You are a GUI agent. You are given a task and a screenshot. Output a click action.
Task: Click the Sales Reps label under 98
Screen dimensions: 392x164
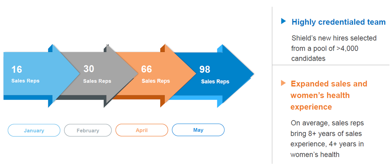click(215, 82)
